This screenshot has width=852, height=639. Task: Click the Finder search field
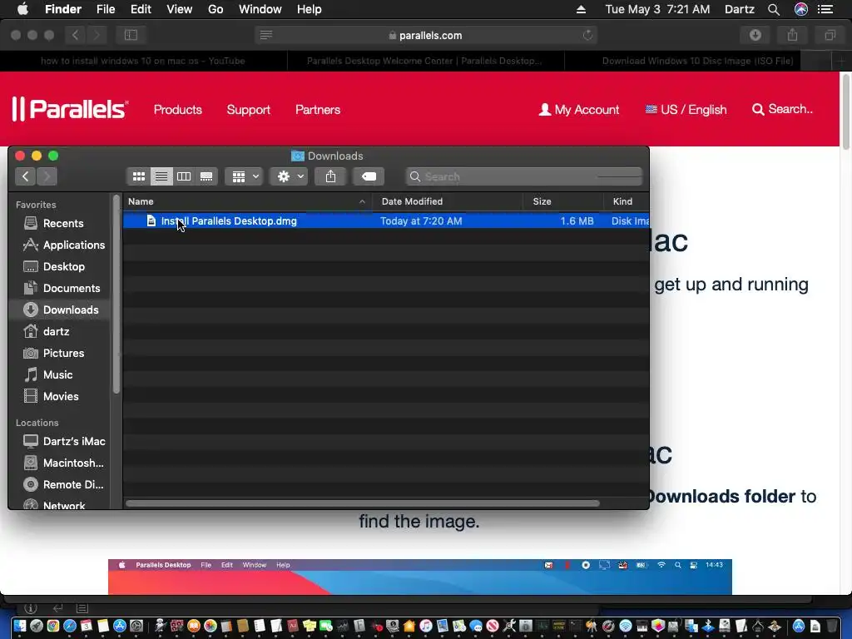(x=524, y=176)
